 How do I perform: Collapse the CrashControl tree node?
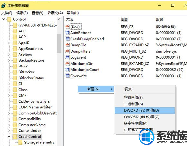point(9,136)
